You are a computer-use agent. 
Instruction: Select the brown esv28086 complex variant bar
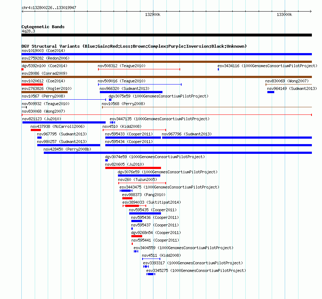pyautogui.click(x=166, y=77)
